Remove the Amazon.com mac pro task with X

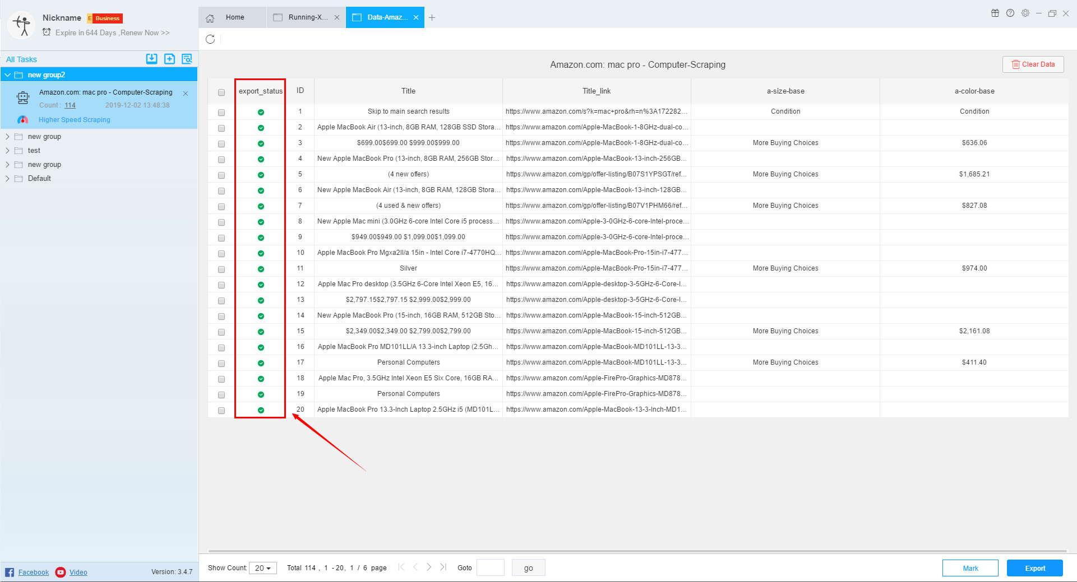pyautogui.click(x=186, y=94)
